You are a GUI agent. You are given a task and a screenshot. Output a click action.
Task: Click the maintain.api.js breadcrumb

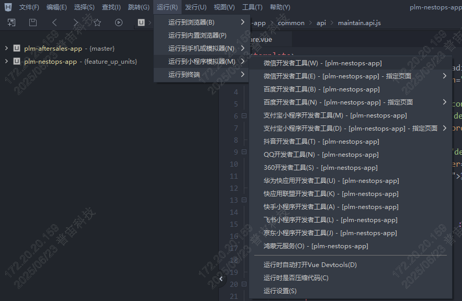coord(359,22)
